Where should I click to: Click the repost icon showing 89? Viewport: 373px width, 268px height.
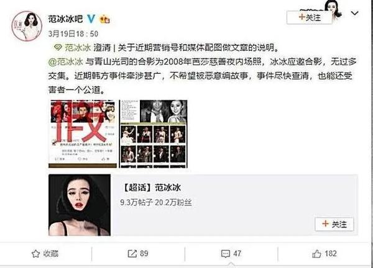pos(138,254)
